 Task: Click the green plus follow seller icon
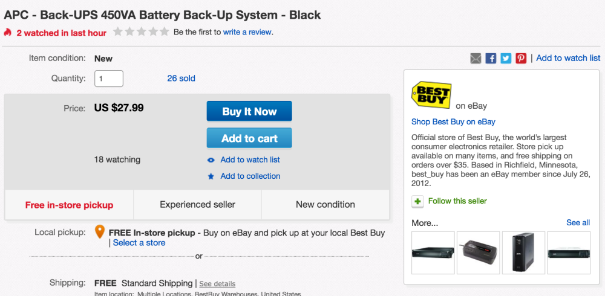point(417,201)
